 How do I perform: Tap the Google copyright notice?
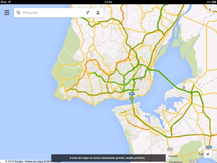click(33, 161)
